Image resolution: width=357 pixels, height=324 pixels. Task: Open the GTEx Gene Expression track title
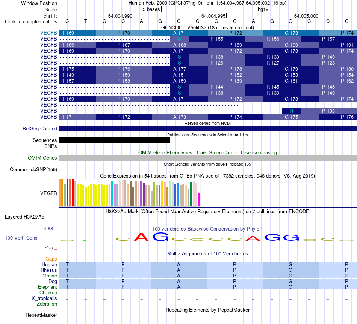(207, 176)
